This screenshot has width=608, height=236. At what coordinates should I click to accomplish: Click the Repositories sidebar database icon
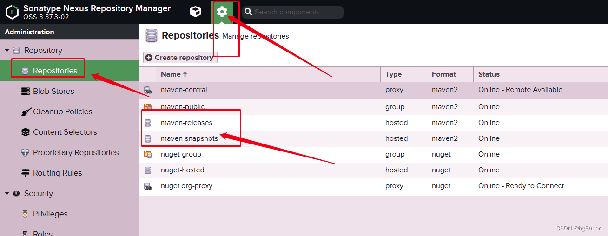click(x=26, y=71)
